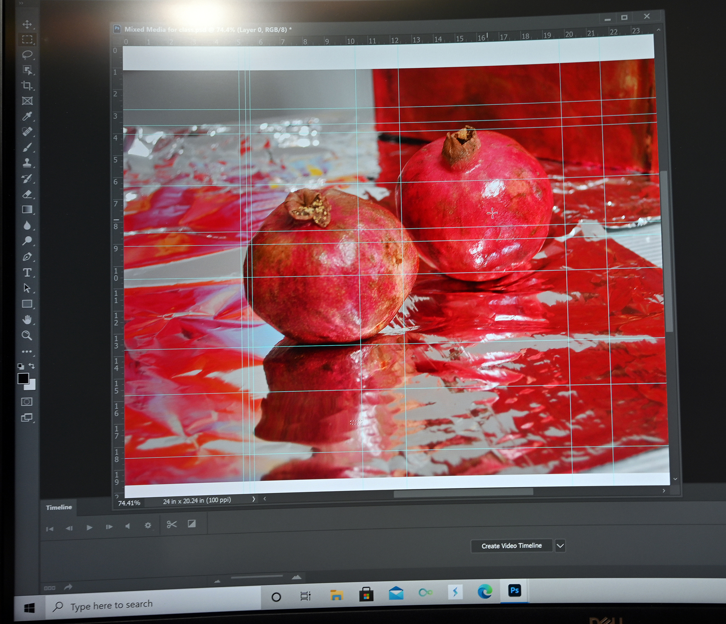Image resolution: width=726 pixels, height=624 pixels.
Task: Open the Edit Toolbar three-dots menu
Action: [x=27, y=352]
